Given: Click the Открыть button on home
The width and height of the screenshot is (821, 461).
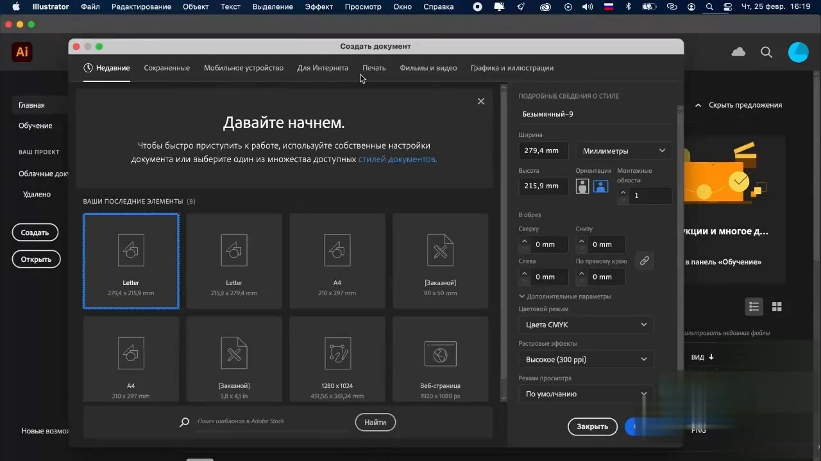Looking at the screenshot, I should [36, 259].
